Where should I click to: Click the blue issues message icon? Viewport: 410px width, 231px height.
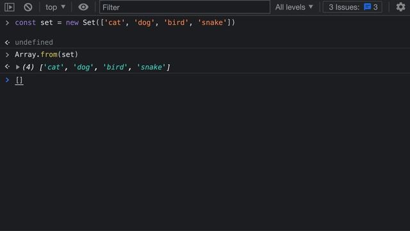coord(367,7)
